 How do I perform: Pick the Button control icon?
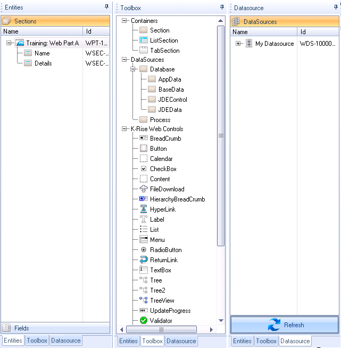coord(143,148)
